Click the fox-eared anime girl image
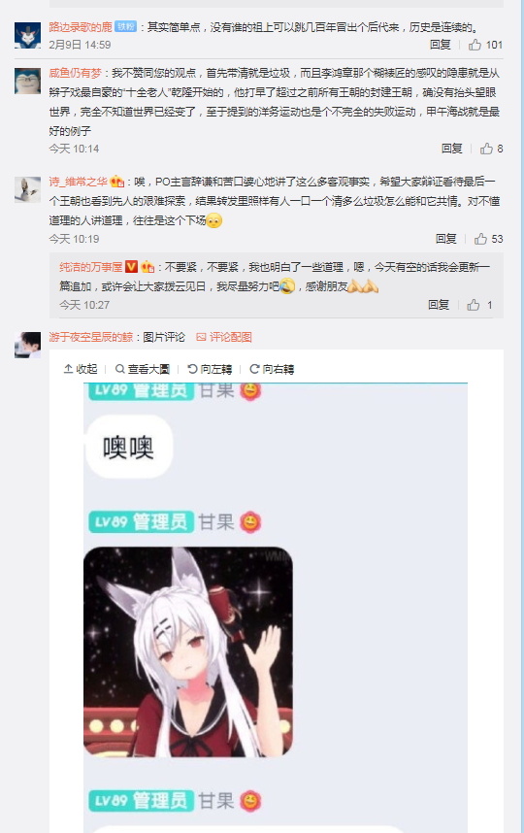 click(x=188, y=651)
